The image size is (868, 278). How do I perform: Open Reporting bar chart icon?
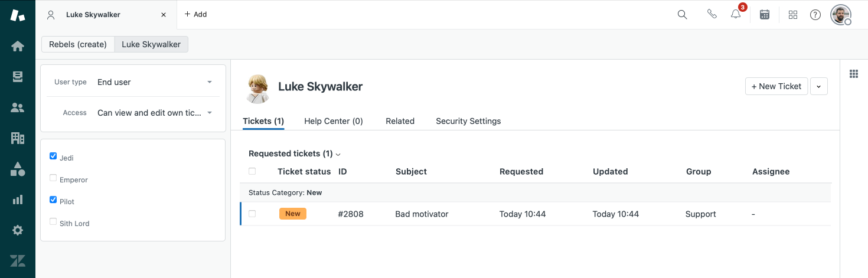(18, 199)
